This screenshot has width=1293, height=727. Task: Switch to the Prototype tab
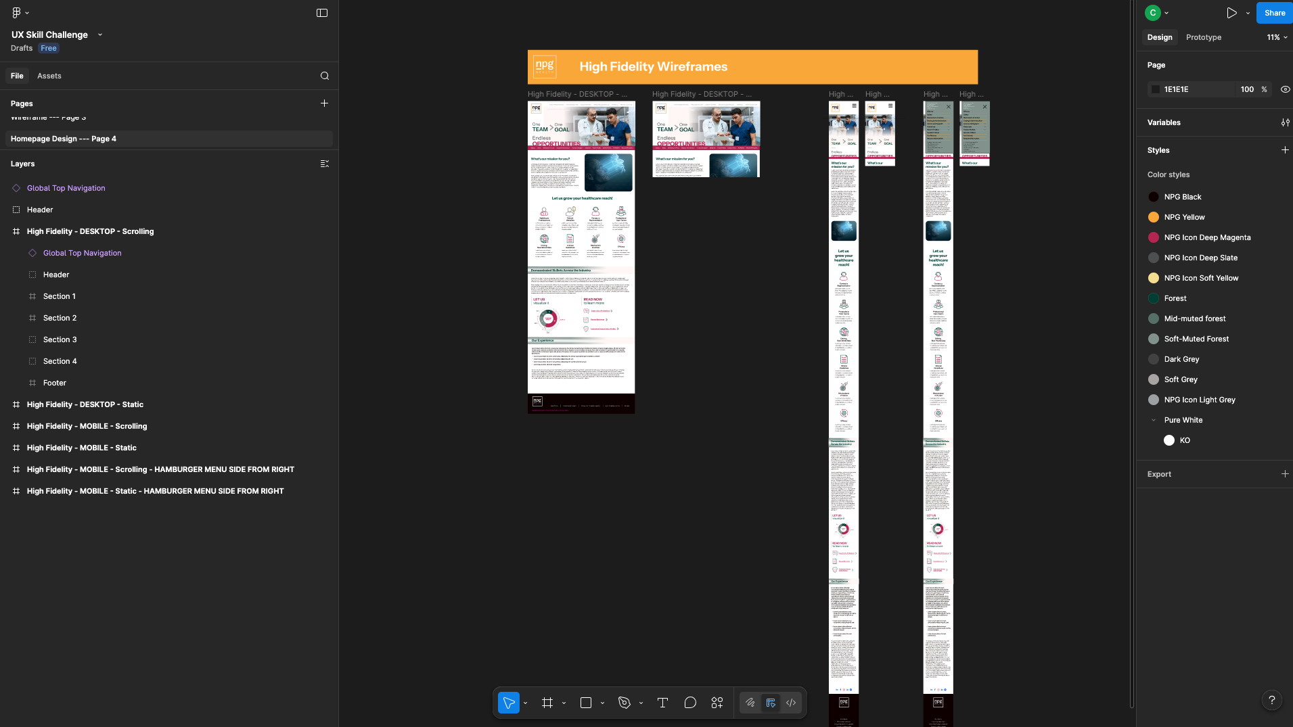tap(1202, 37)
